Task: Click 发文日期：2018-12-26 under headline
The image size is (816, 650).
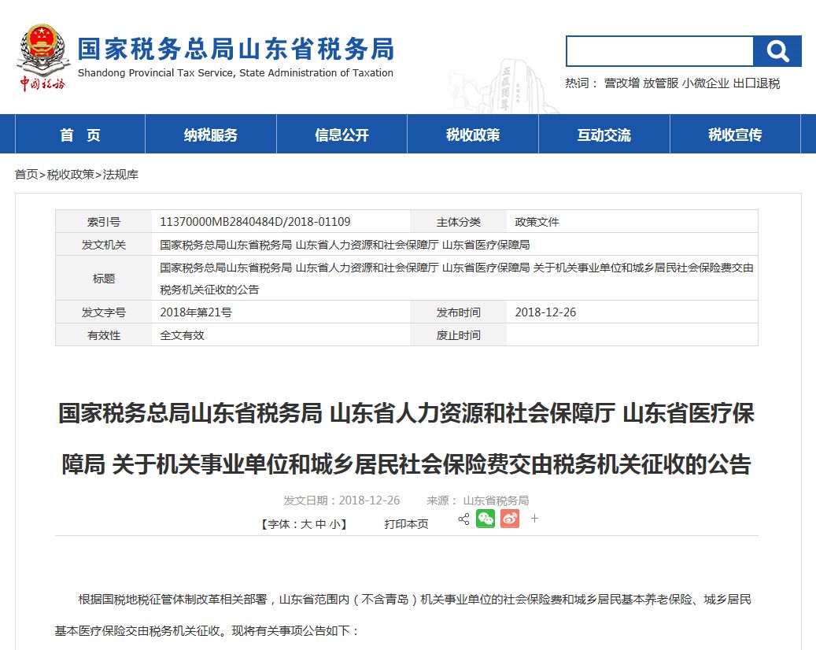Action: coord(342,500)
